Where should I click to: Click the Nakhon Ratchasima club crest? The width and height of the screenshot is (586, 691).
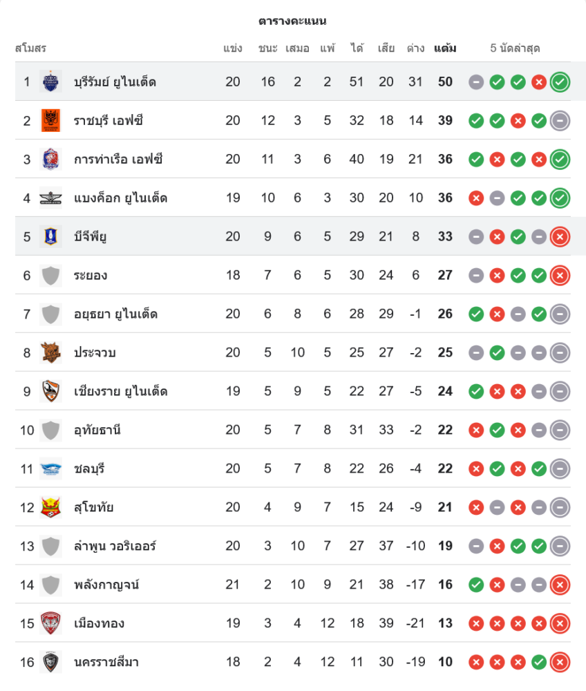point(50,663)
